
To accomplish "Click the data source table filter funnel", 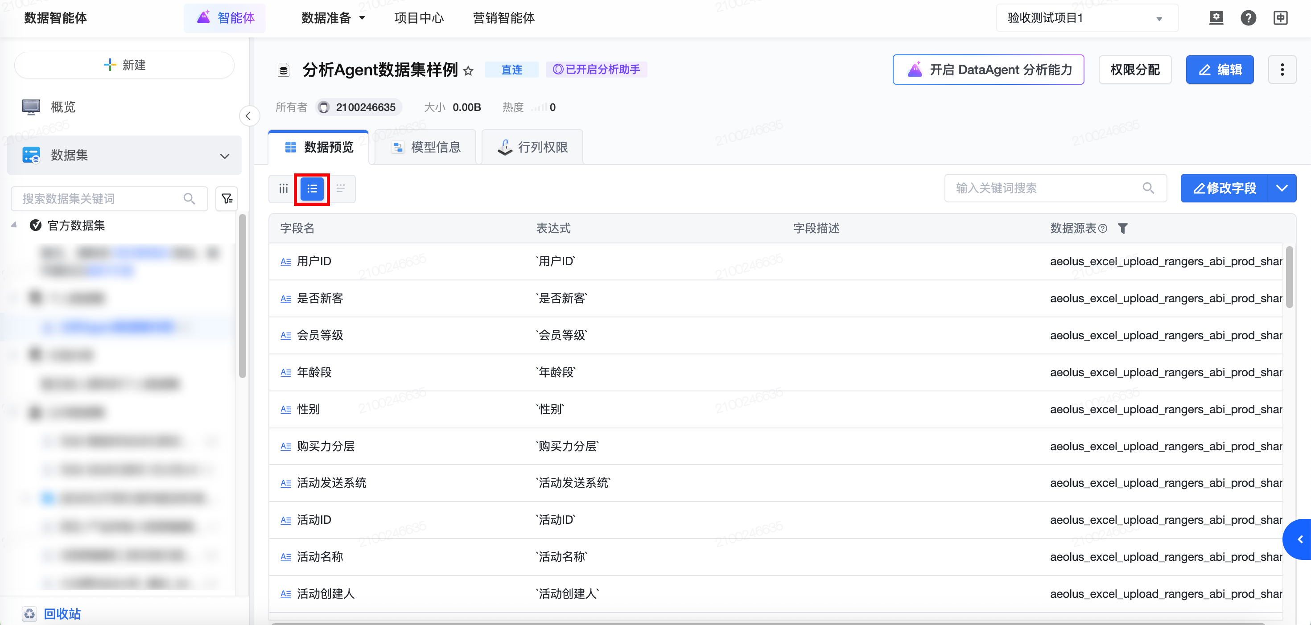I will [x=1123, y=229].
